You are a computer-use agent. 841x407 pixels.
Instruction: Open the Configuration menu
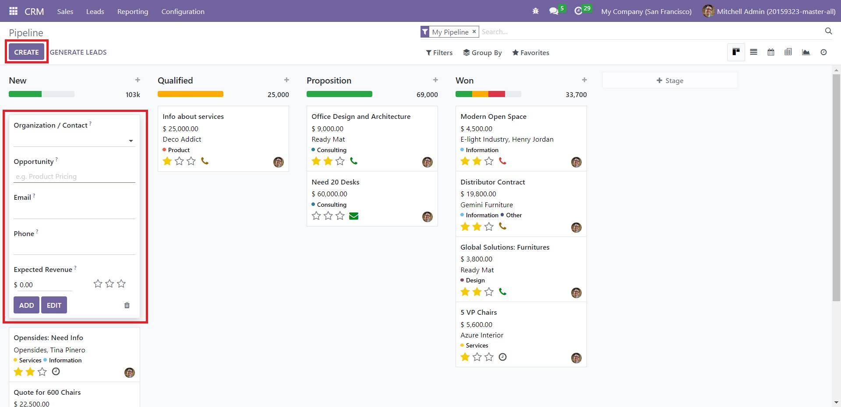coord(183,11)
